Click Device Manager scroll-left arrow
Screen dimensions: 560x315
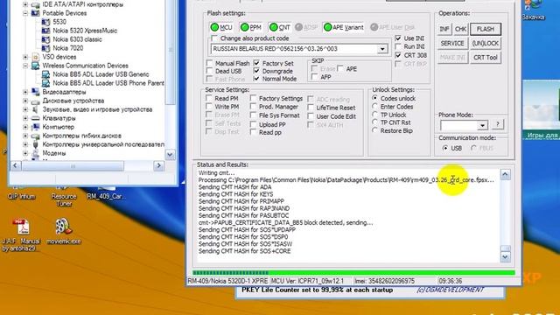point(15,166)
